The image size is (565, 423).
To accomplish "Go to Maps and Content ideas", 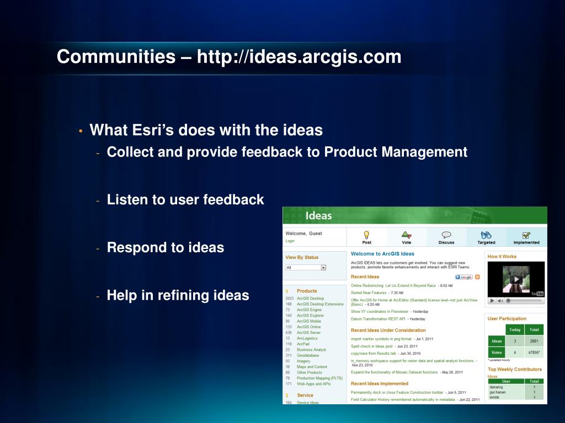I will click(312, 367).
